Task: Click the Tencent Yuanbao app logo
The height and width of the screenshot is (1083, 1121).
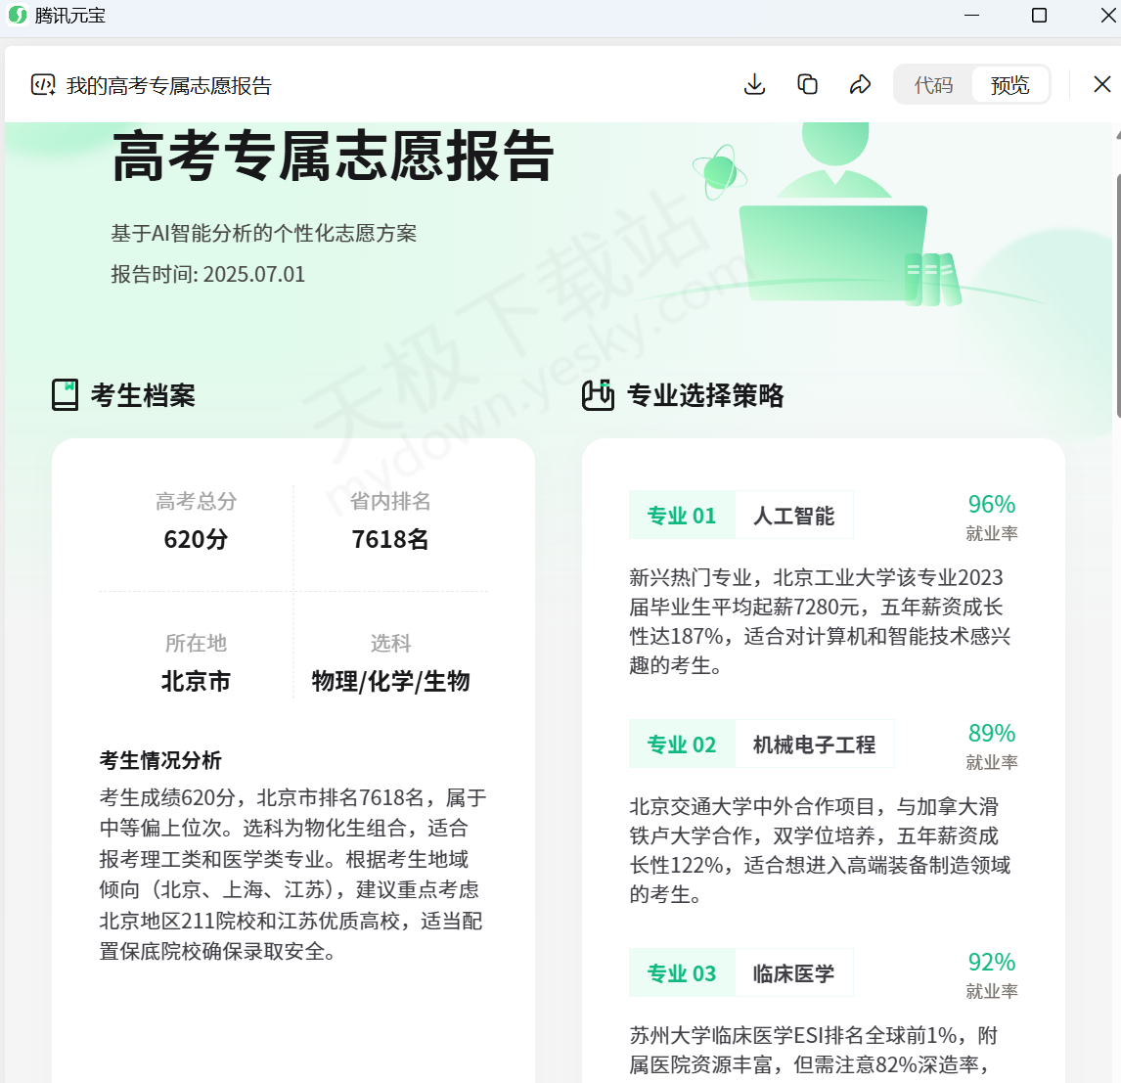Action: [17, 16]
